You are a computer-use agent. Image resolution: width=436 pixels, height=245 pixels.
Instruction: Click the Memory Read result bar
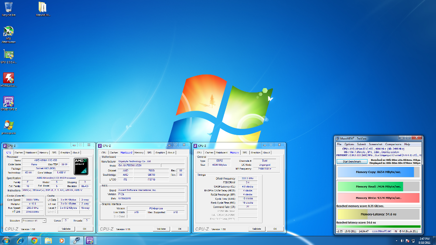[378, 187]
